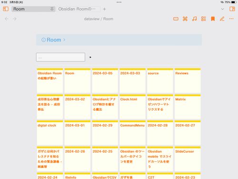The width and height of the screenshot is (238, 179).
Task: Open the Matrix note card
Action: coord(188,107)
